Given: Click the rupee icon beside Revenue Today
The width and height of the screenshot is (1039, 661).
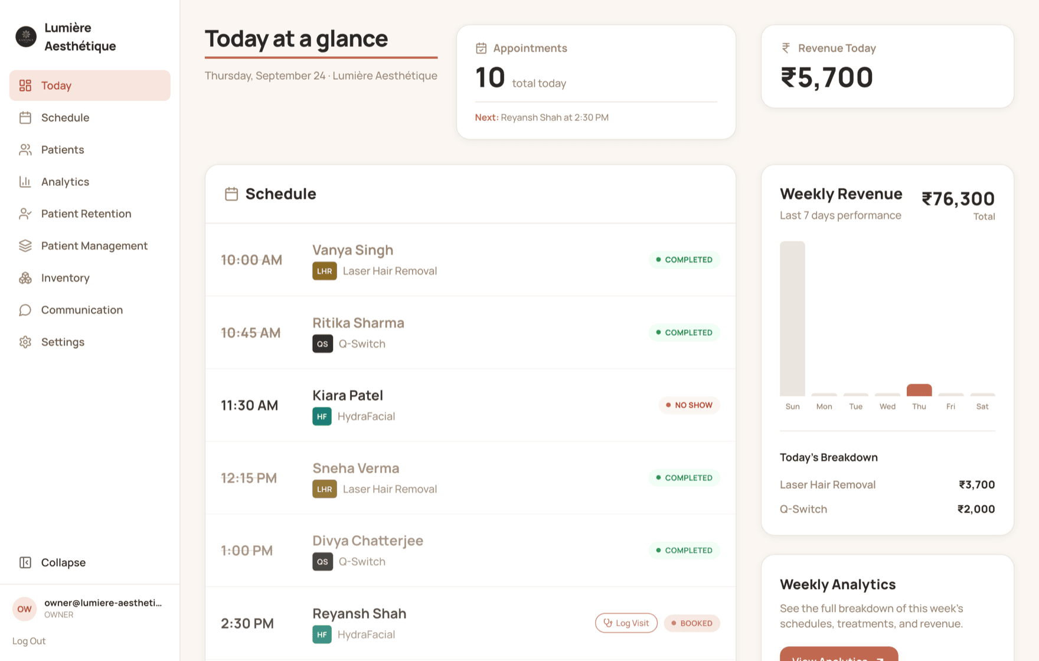Looking at the screenshot, I should pyautogui.click(x=786, y=48).
